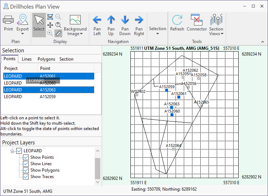Screen dimensions: 268x196
Task: Click the zoom out magnifier icon
Action: tap(58, 17)
